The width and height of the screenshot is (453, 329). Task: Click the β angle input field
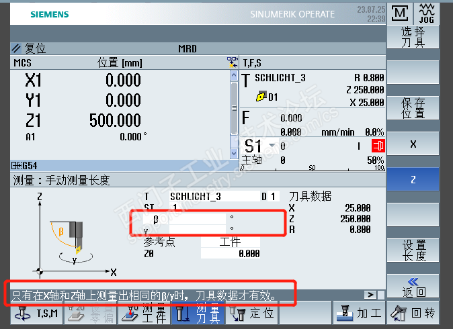[x=198, y=219]
